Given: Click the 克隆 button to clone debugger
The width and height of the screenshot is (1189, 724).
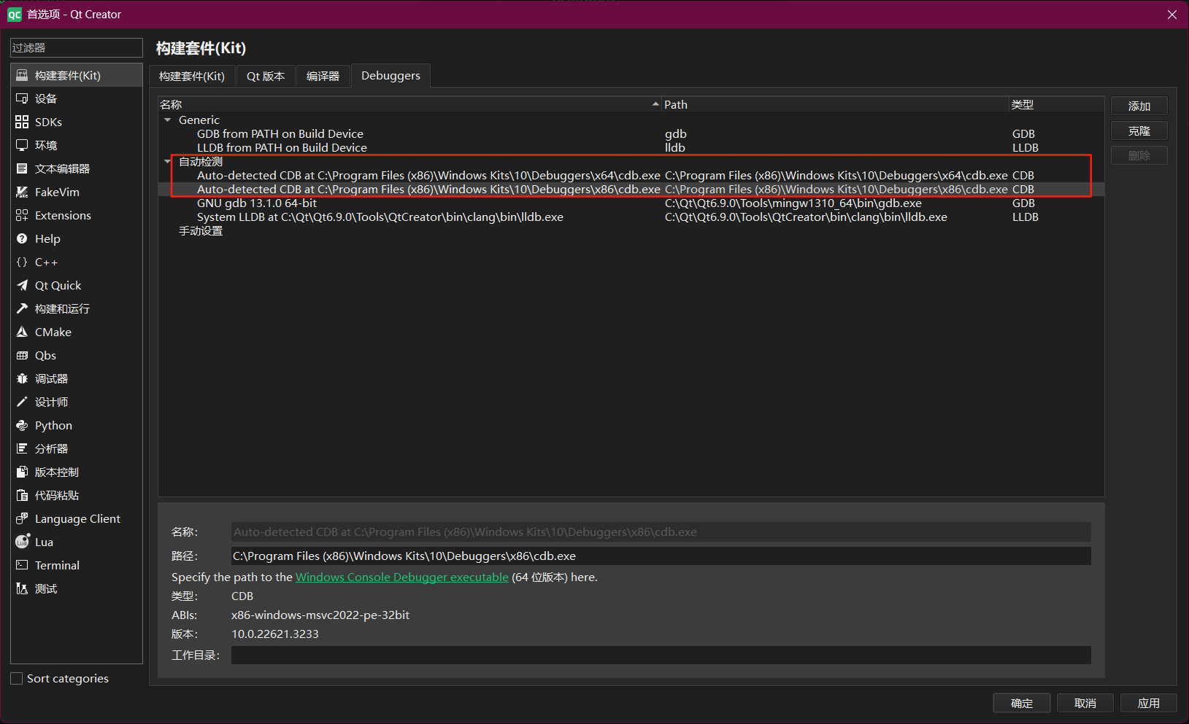Looking at the screenshot, I should [1139, 130].
